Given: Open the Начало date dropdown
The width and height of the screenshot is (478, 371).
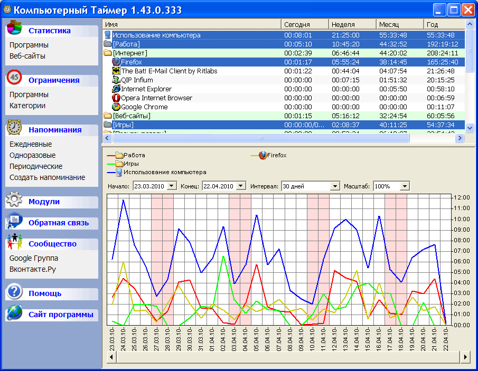Looking at the screenshot, I should [173, 186].
